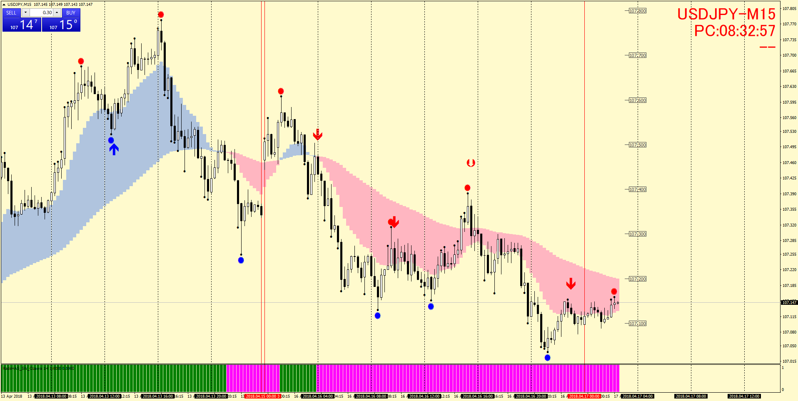The image size is (798, 401).
Task: Click the 107.100 price level label
Action: point(638,324)
